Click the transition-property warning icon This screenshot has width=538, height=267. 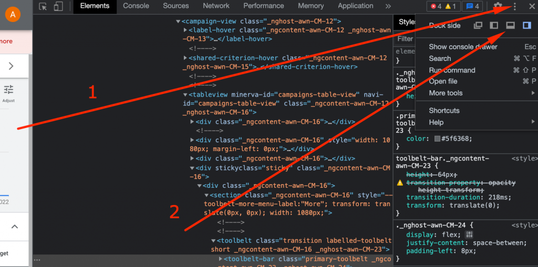click(x=400, y=183)
